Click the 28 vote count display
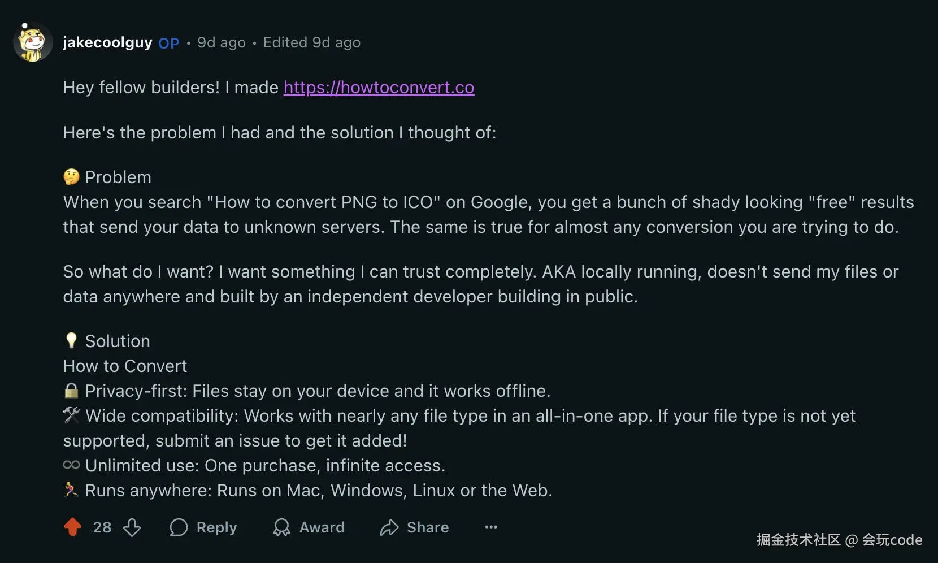 102,527
